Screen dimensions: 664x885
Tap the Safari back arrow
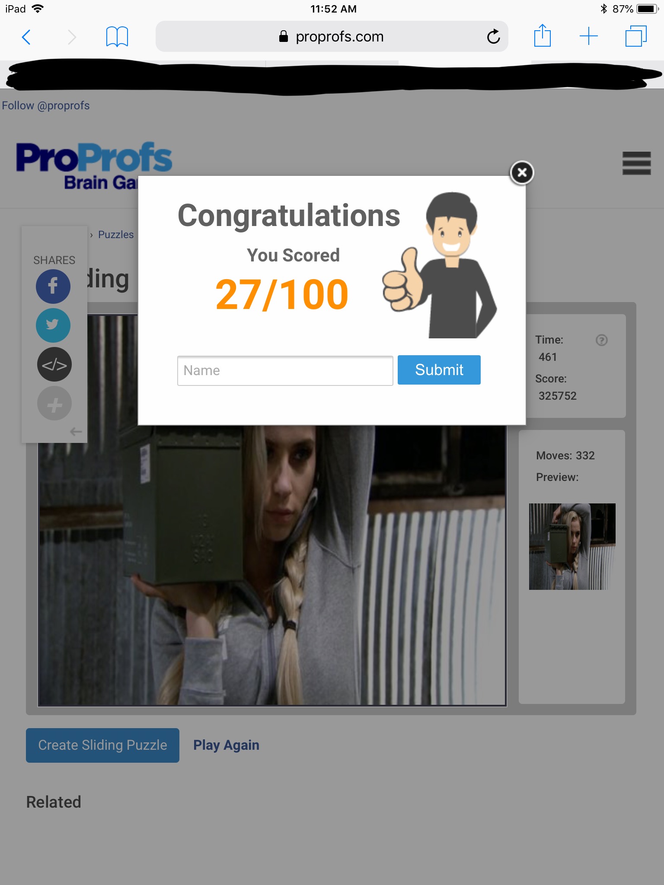[x=26, y=37]
